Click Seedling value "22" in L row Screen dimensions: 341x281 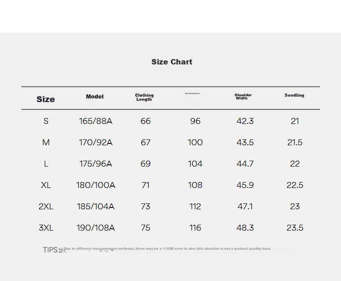(x=295, y=164)
